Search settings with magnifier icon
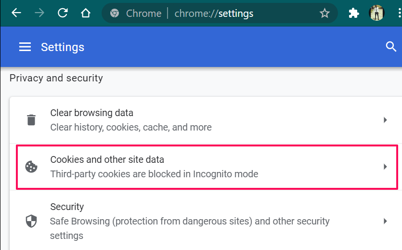This screenshot has width=402, height=250. 391,47
